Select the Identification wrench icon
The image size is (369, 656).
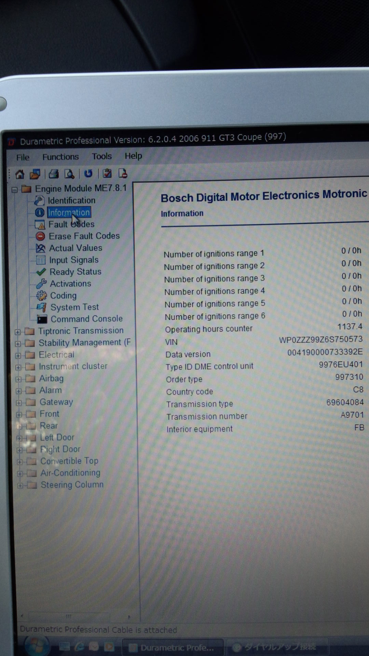(40, 201)
